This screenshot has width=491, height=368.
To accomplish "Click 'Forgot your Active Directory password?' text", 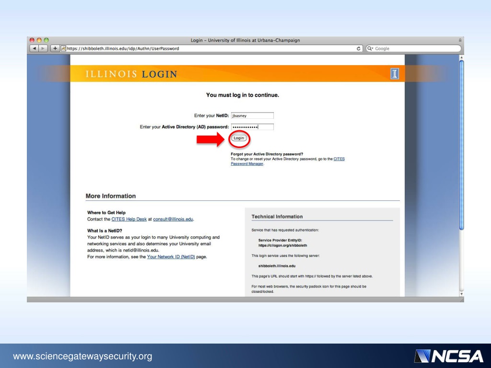I will pyautogui.click(x=267, y=154).
